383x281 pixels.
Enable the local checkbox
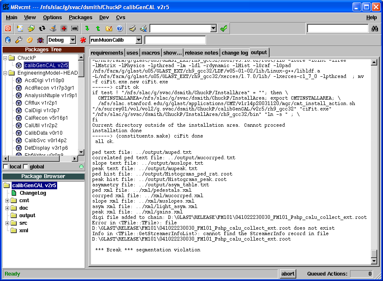5,167
